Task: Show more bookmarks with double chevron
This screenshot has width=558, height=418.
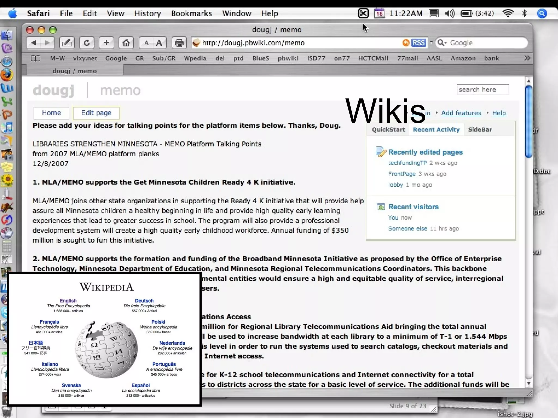Action: pos(527,58)
